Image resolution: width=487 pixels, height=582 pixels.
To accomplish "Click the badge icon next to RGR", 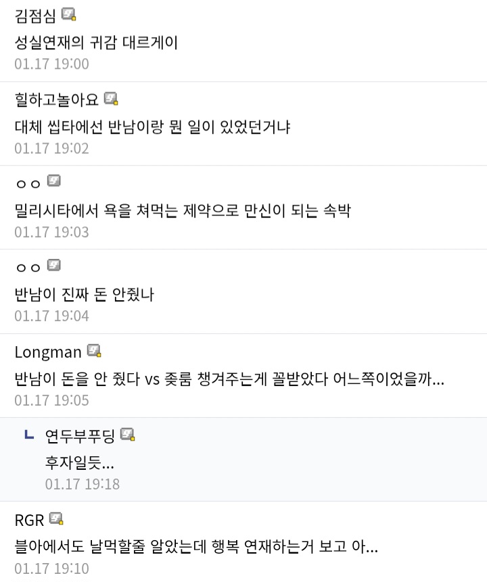I will (x=56, y=519).
